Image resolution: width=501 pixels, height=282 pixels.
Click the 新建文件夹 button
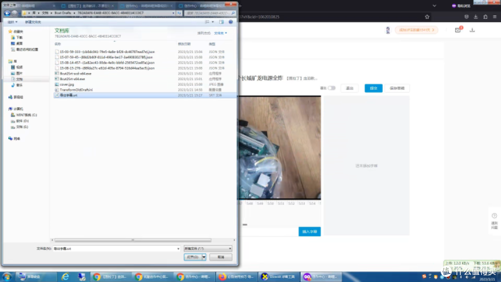(33, 22)
